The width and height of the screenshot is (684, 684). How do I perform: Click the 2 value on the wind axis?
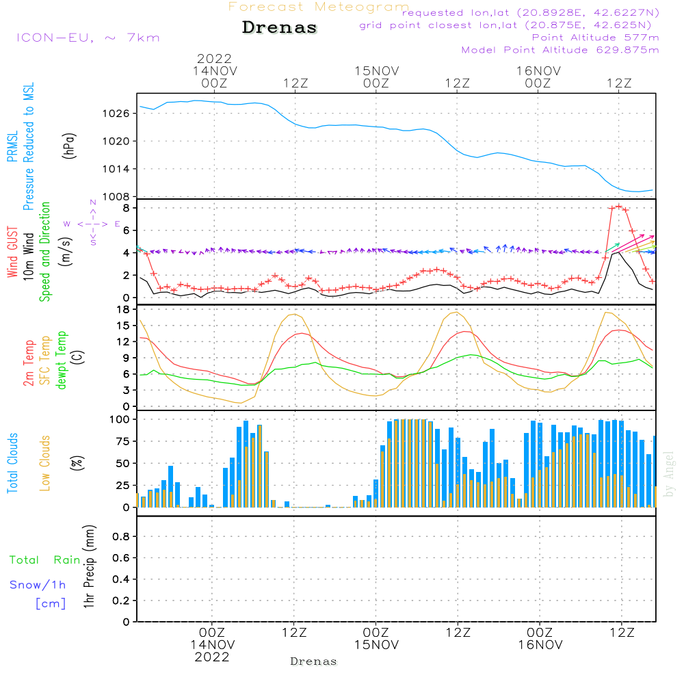pos(127,276)
